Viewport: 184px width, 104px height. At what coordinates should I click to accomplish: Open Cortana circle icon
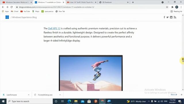tap(56, 101)
